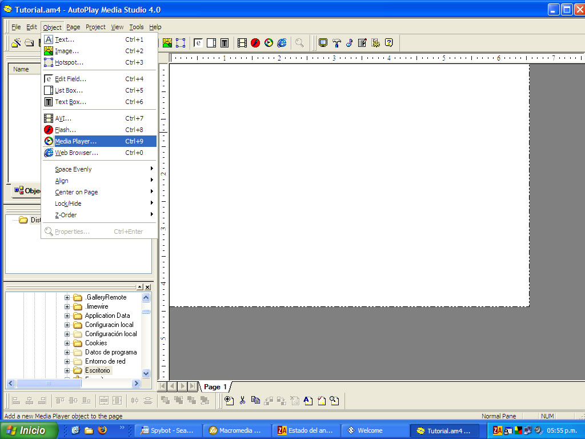This screenshot has height=439, width=585.
Task: Select the Hotspot object toolbar icon
Action: [181, 43]
